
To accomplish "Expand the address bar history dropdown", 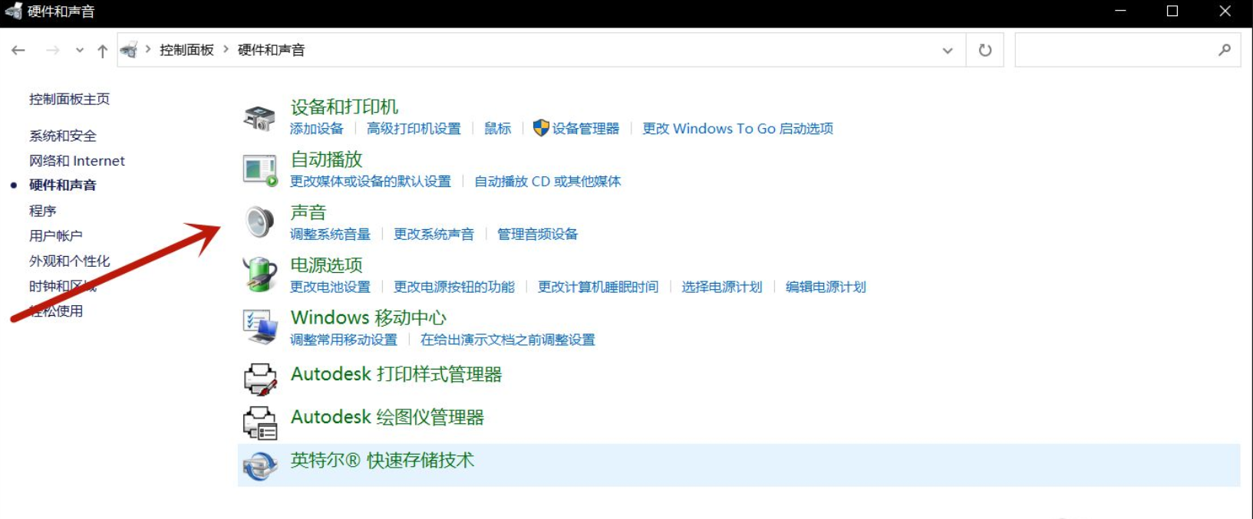I will 948,51.
